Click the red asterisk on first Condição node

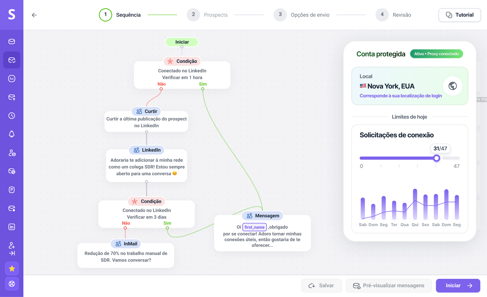coord(170,61)
